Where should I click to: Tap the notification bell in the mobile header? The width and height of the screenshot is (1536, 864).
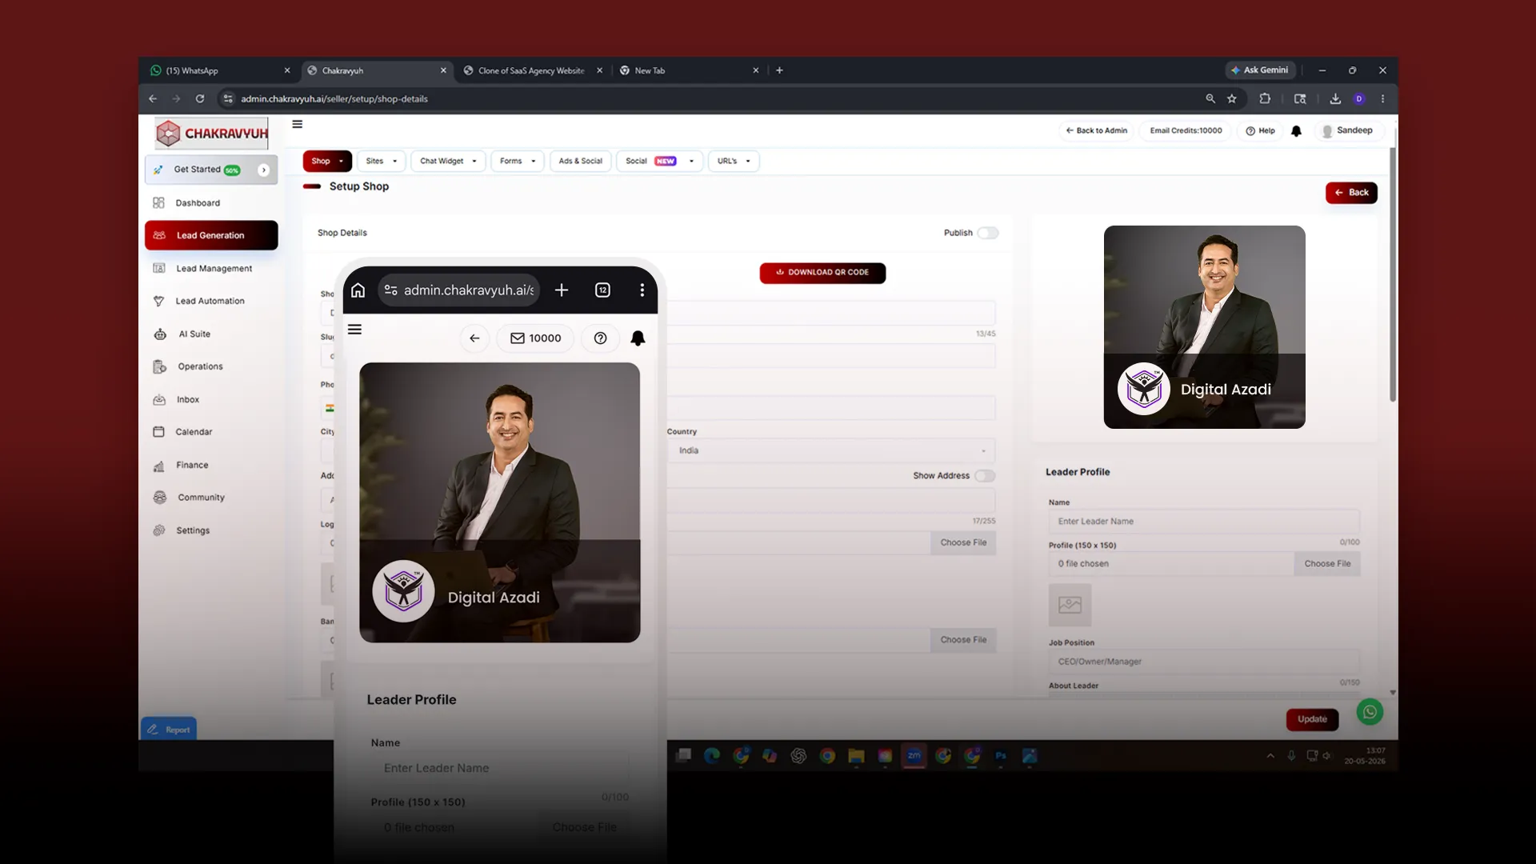[638, 338]
